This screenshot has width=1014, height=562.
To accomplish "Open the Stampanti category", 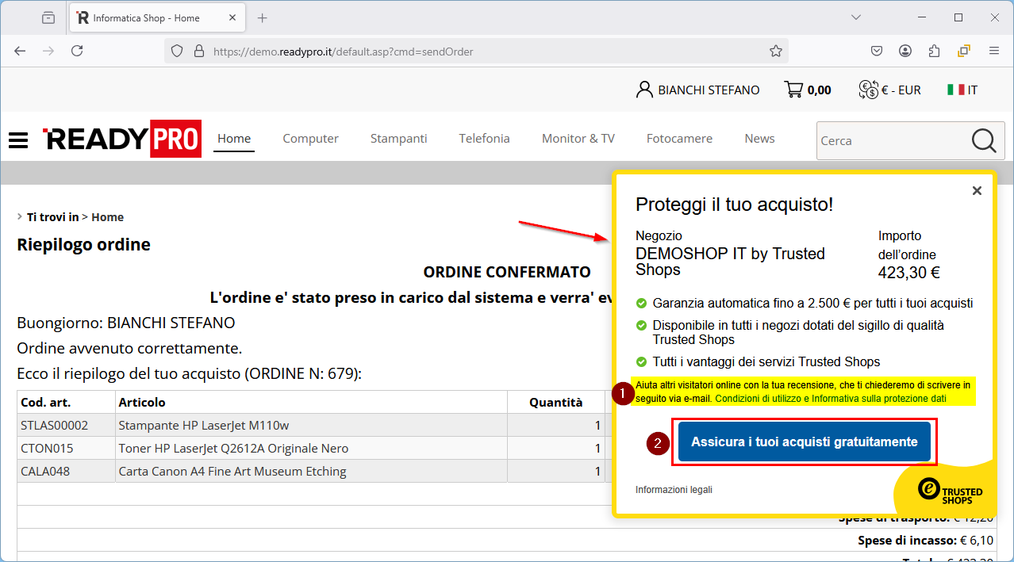I will coord(398,139).
